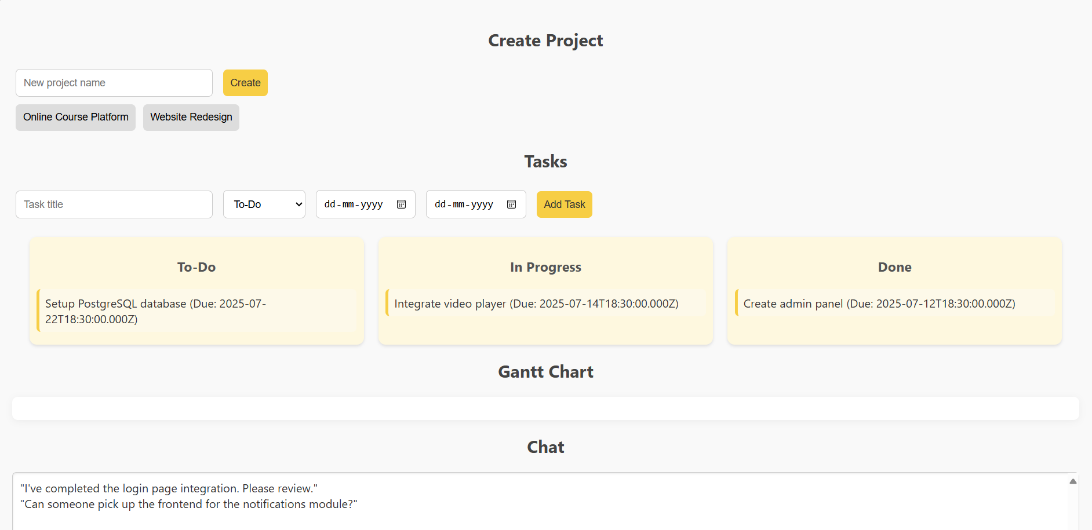Image resolution: width=1092 pixels, height=530 pixels.
Task: Click the Chat scrollbar up arrow
Action: 1073,481
